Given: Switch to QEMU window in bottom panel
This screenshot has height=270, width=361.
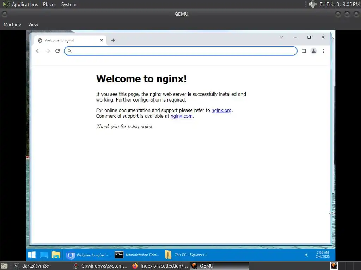Looking at the screenshot, I should [x=219, y=266].
